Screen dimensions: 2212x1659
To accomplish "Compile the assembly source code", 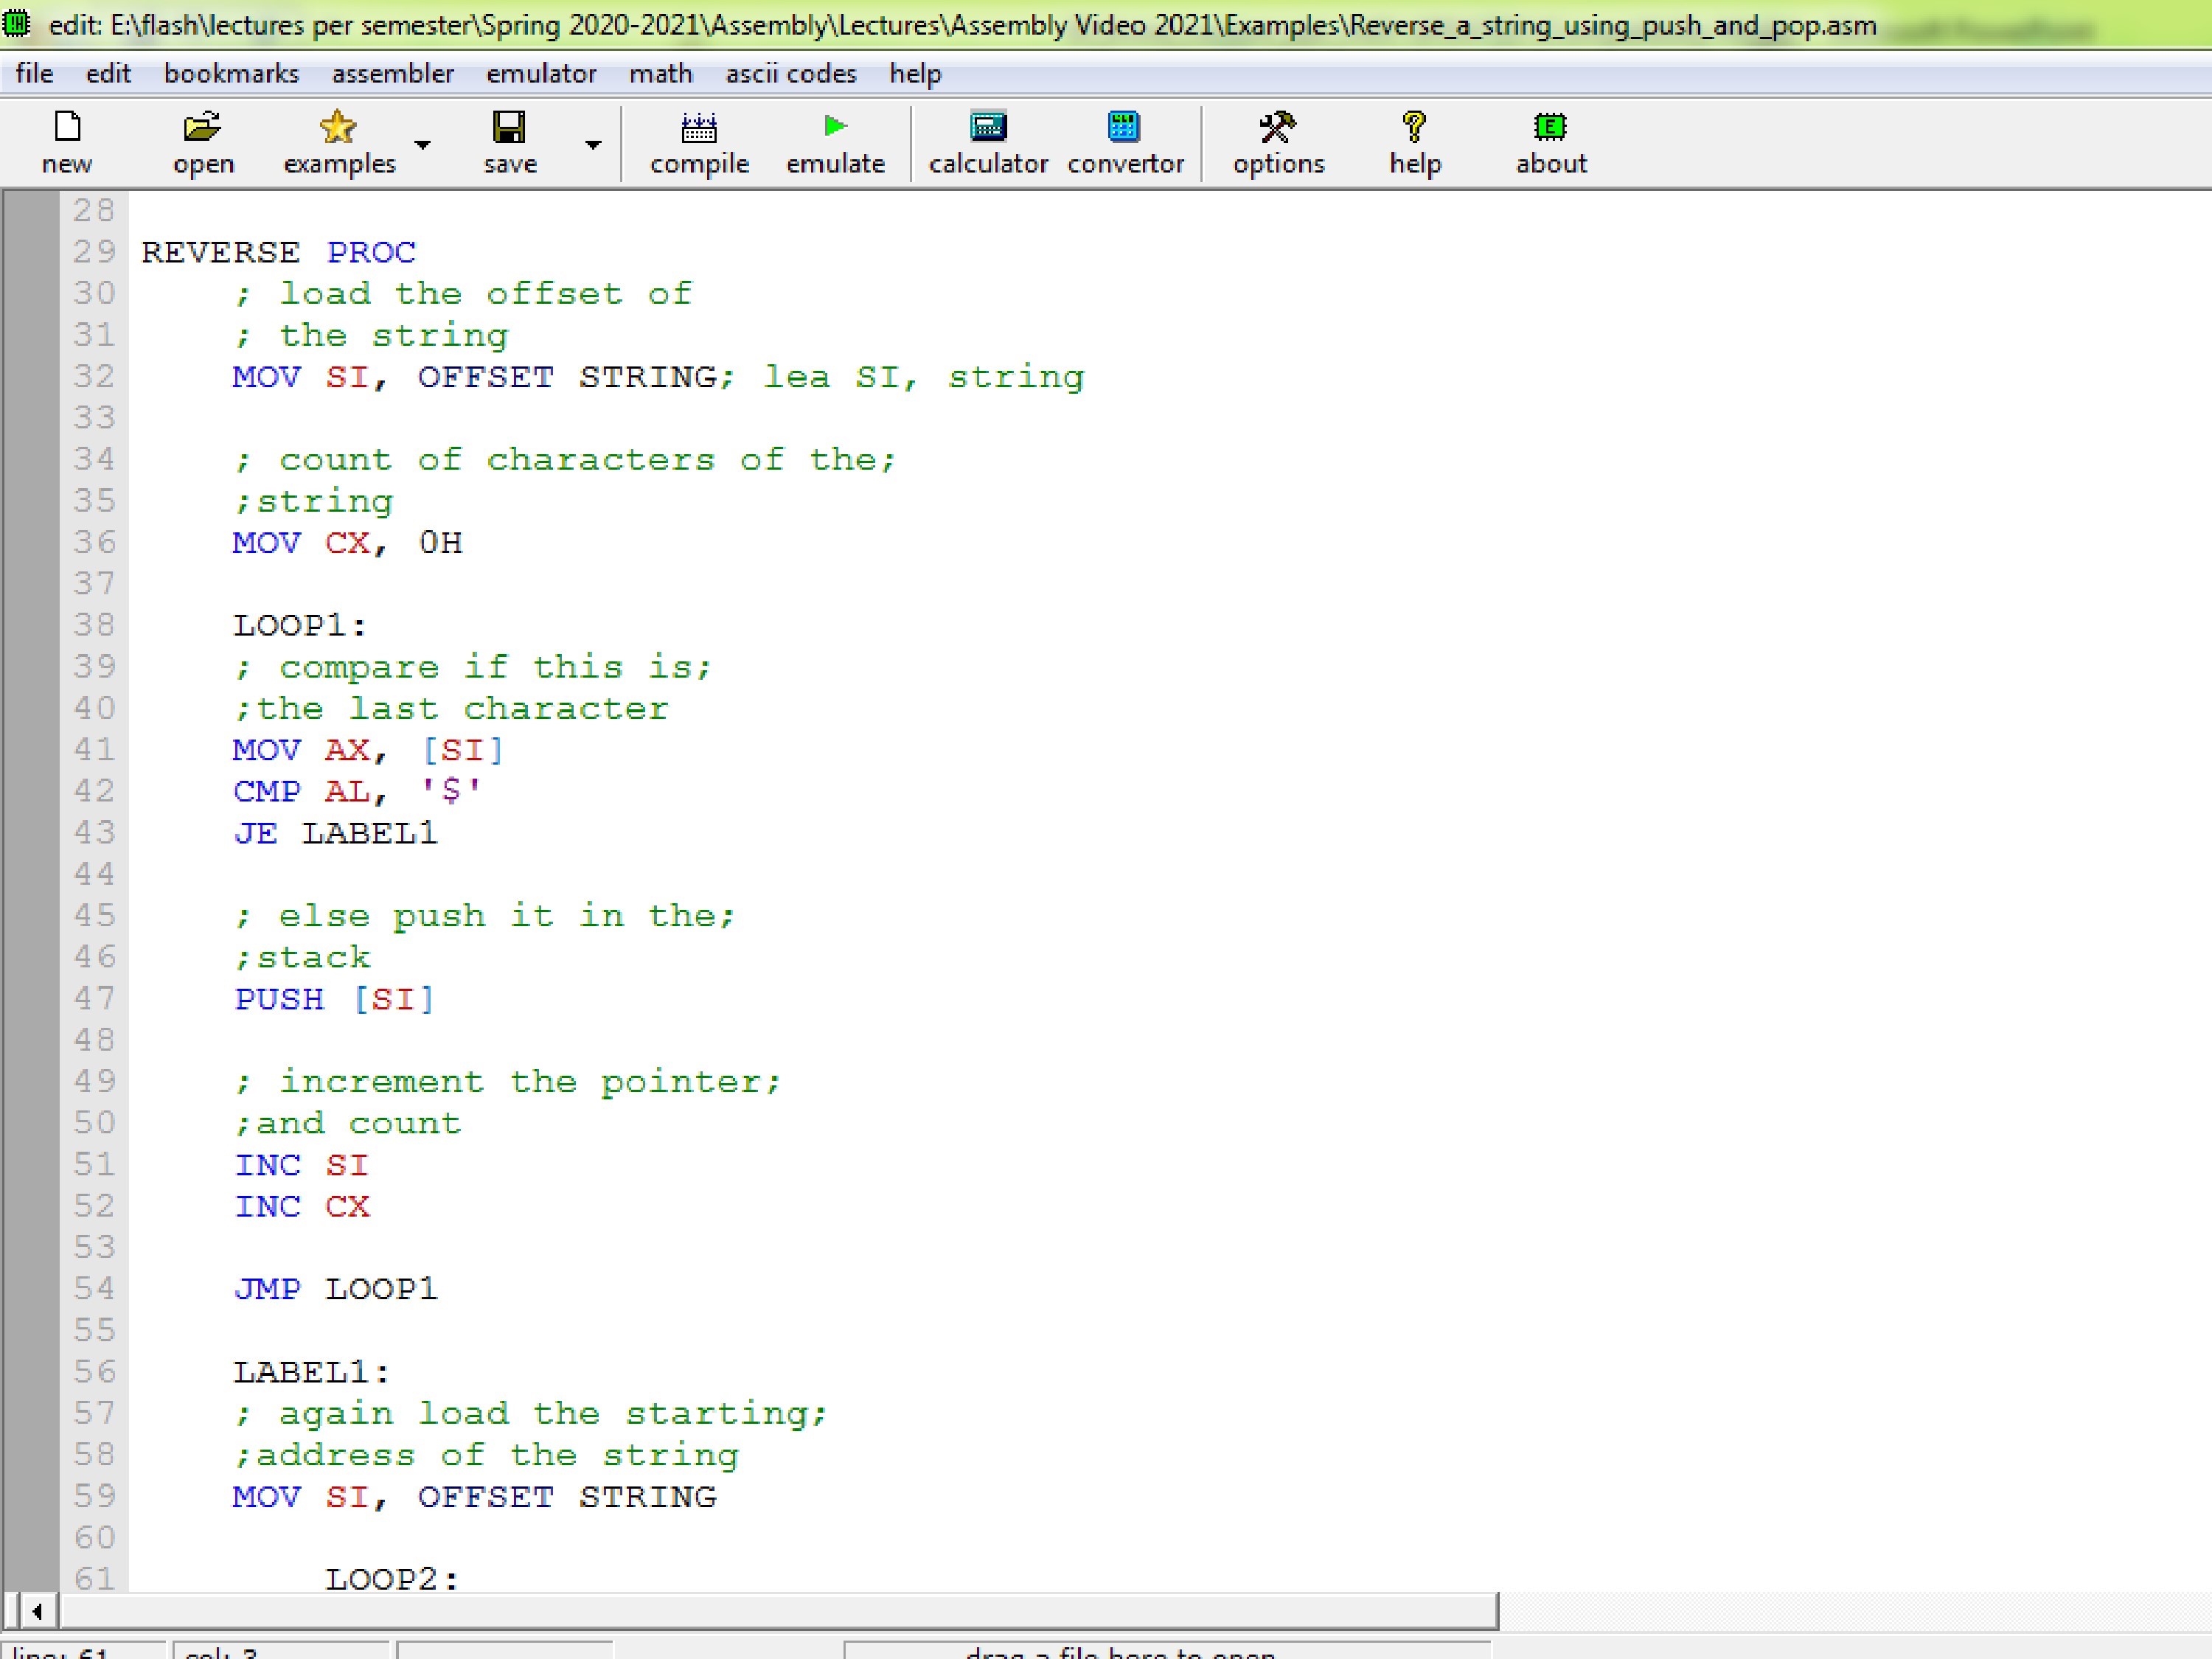I will [699, 143].
